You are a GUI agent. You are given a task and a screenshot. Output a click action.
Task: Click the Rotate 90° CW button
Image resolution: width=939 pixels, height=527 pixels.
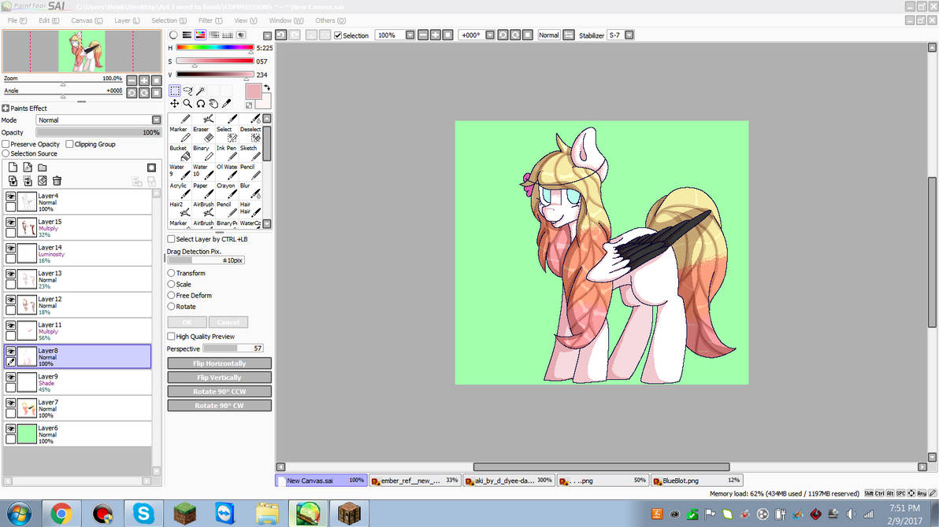click(x=219, y=406)
